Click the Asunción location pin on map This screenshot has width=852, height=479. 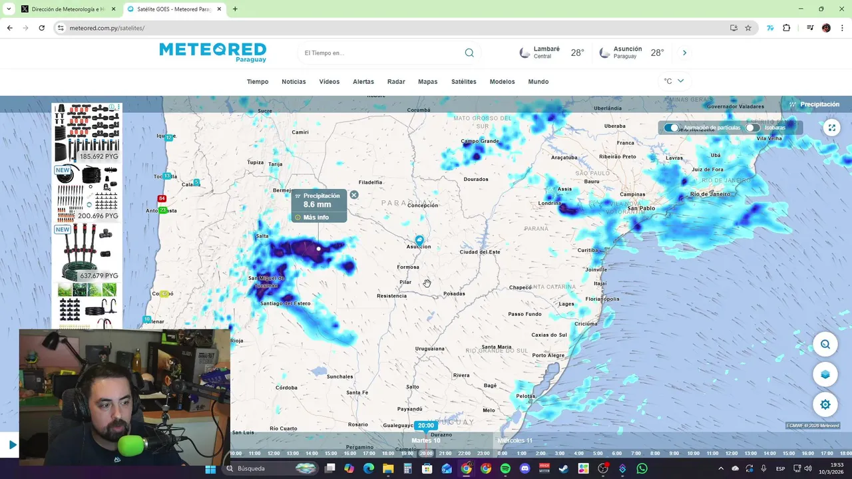419,239
